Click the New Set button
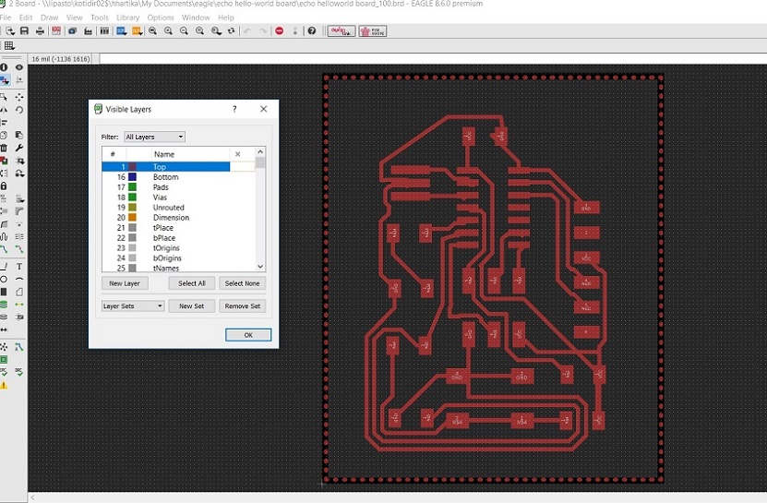The height and width of the screenshot is (503, 767). coord(192,306)
